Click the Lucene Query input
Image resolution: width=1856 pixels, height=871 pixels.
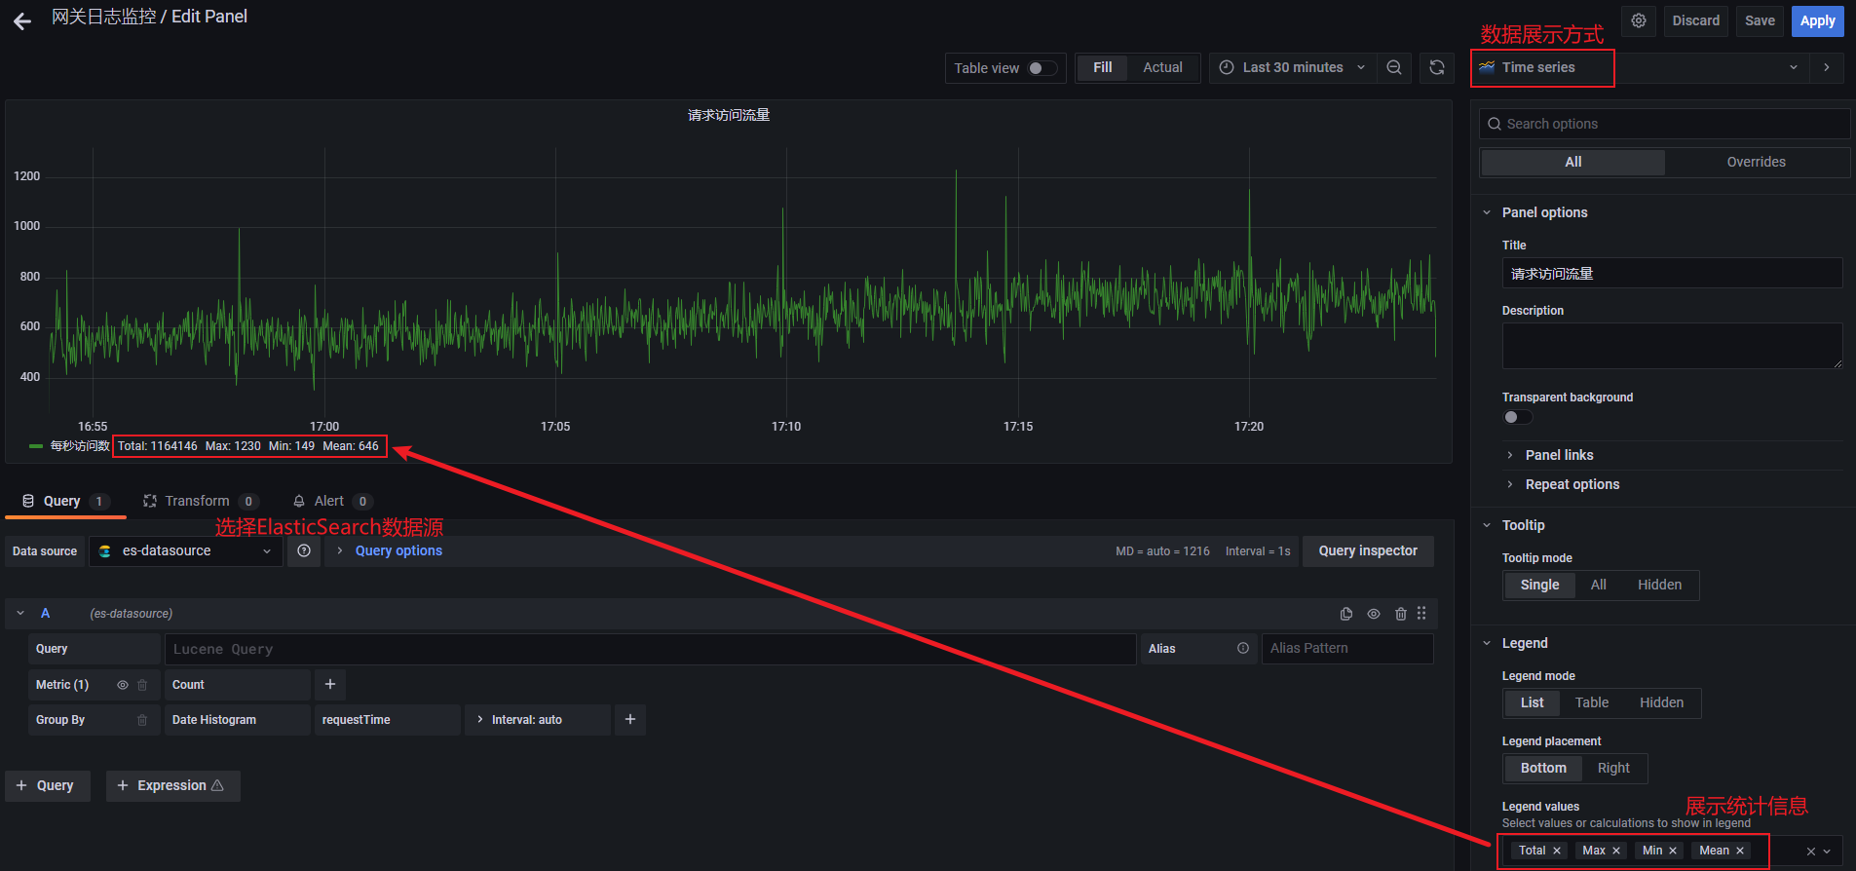tap(650, 649)
